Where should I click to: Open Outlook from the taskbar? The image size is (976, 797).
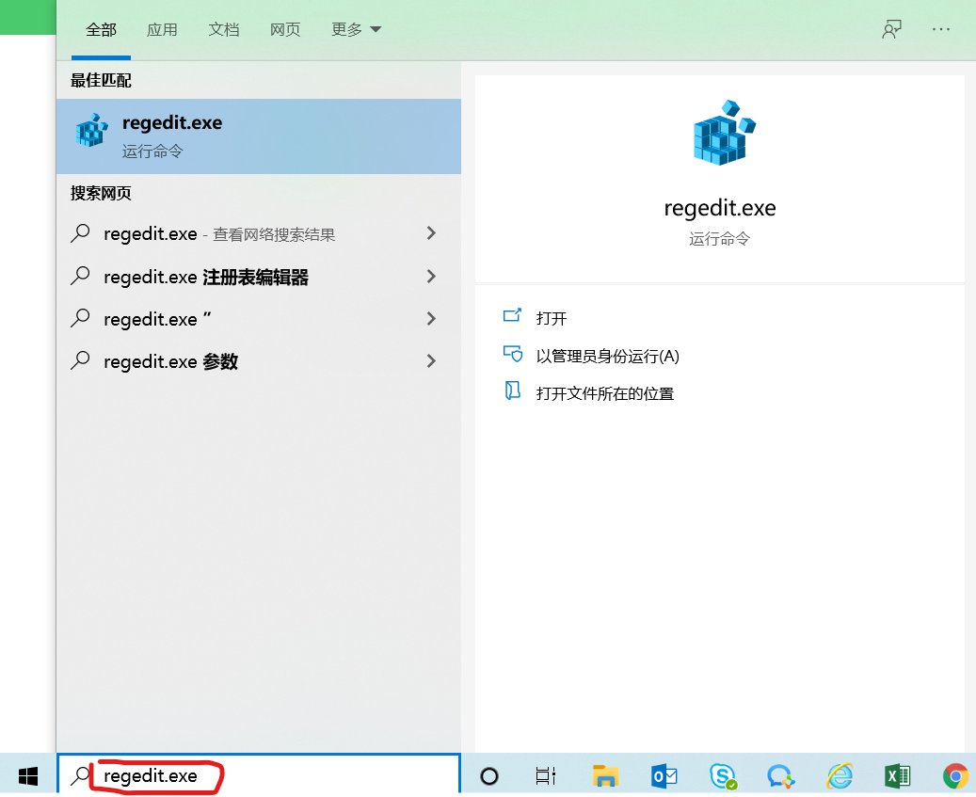pos(664,775)
